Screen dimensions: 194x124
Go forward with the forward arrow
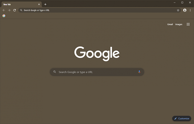click(x=9, y=10)
